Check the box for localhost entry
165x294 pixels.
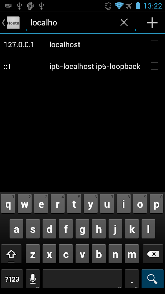tap(154, 44)
